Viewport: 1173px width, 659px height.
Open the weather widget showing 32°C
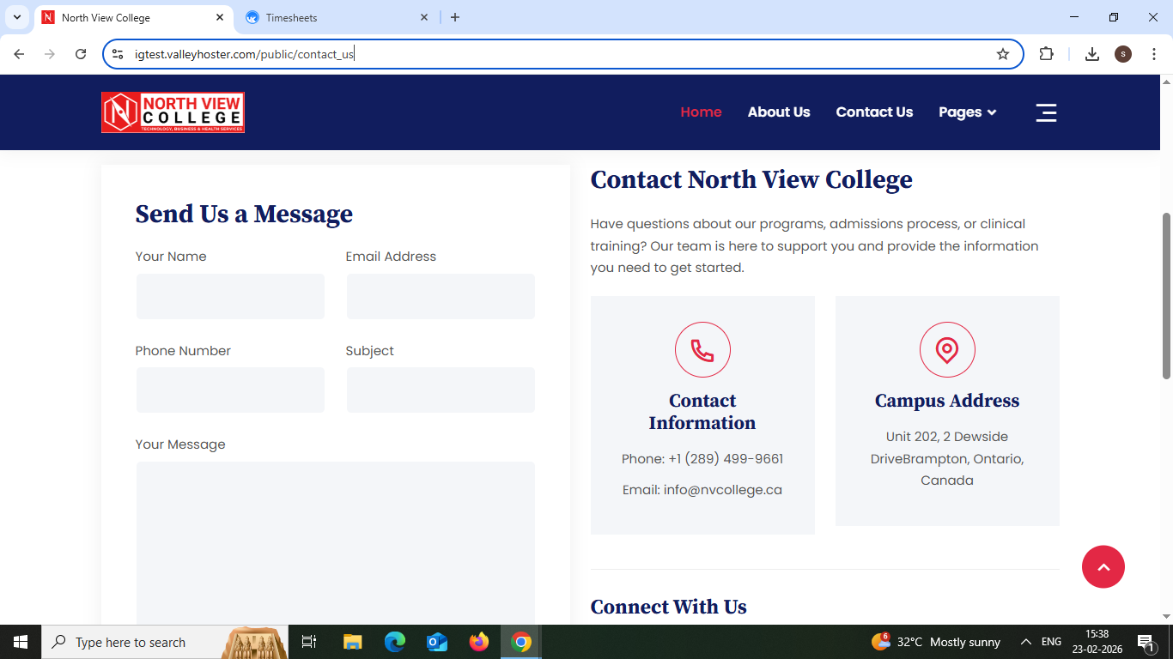click(936, 642)
